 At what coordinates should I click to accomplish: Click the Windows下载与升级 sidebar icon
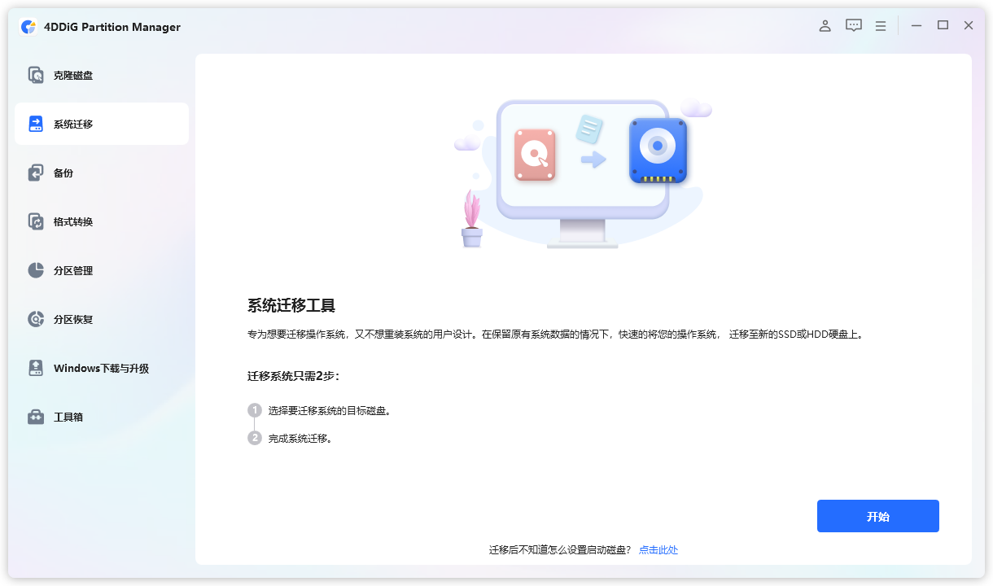point(35,368)
